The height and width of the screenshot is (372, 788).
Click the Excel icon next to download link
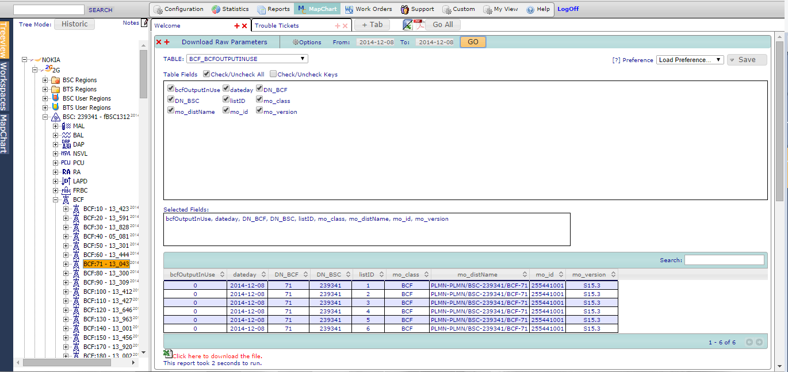pos(167,355)
